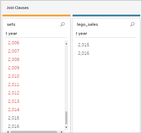
Task: Click the orange sets color bar
Action: 36,15
